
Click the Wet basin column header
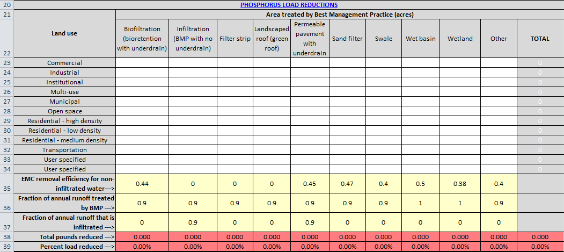point(421,39)
